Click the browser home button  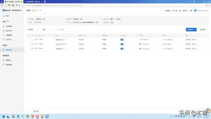coord(13,5)
